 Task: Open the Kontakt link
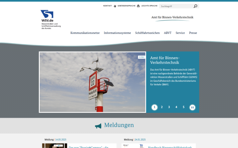tap(107, 6)
